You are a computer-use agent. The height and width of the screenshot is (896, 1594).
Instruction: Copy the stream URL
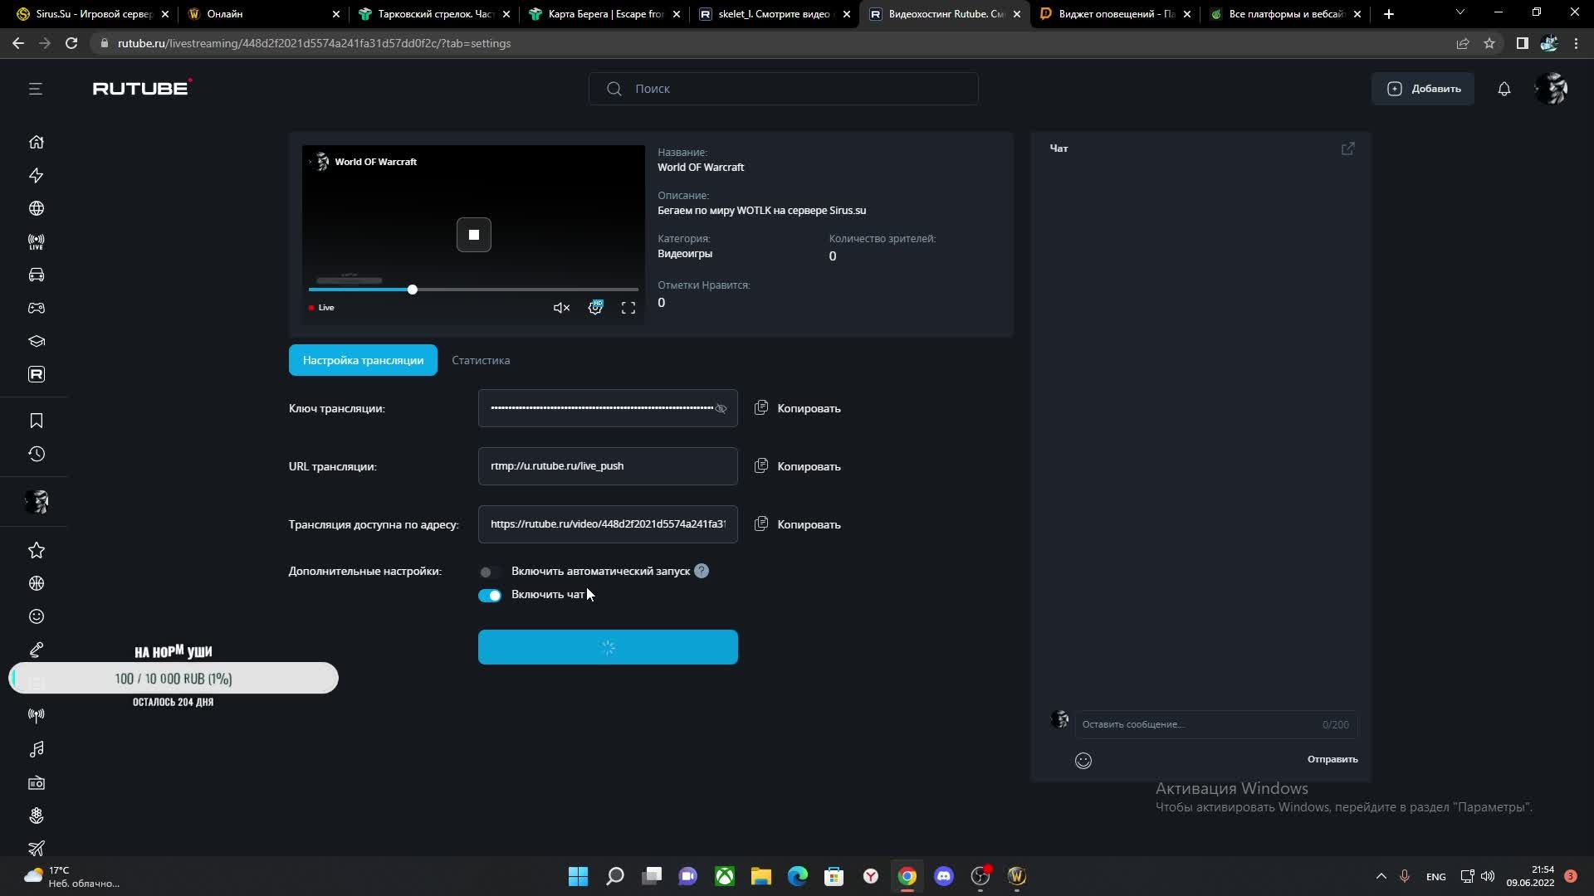798,466
